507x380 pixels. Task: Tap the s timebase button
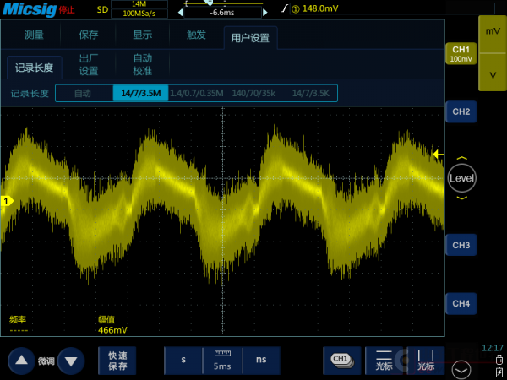(183, 361)
